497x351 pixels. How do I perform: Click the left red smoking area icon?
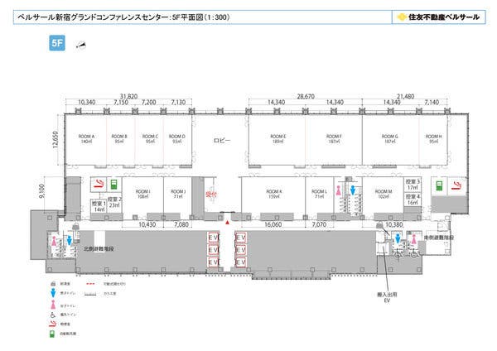pyautogui.click(x=99, y=184)
